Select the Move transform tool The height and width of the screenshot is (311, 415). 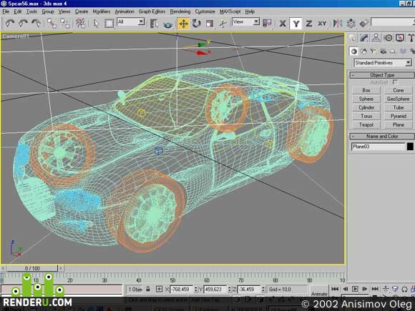click(x=183, y=24)
